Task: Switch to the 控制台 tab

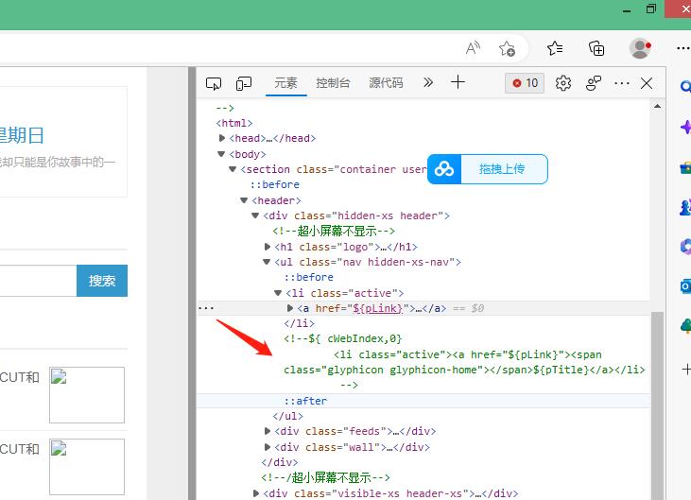Action: coord(333,83)
